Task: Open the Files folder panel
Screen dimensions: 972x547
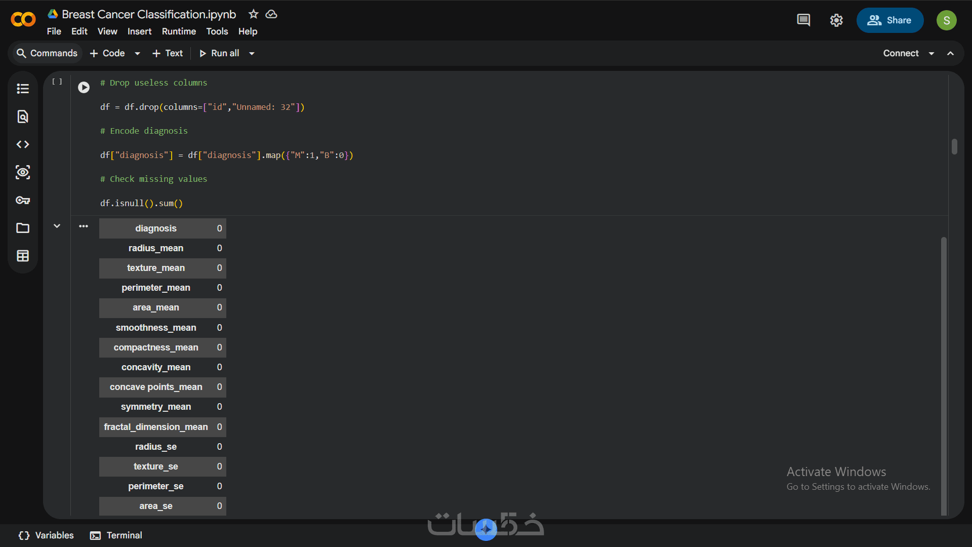Action: 23,228
